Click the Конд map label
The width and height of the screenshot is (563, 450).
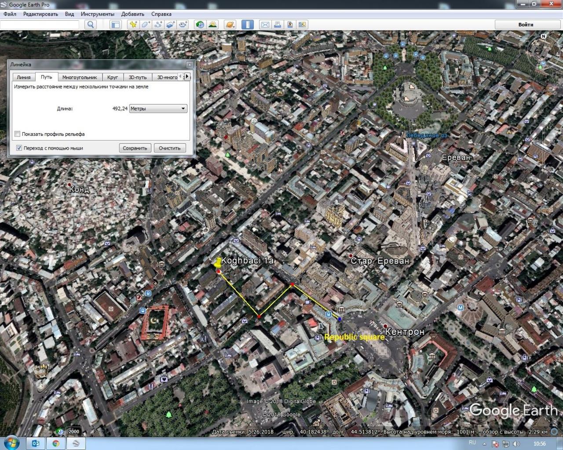80,189
